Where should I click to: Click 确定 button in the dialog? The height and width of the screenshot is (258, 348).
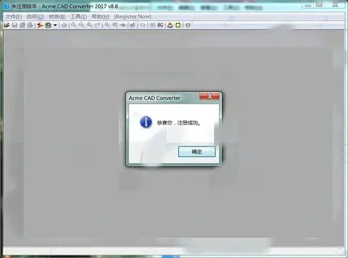coord(197,152)
